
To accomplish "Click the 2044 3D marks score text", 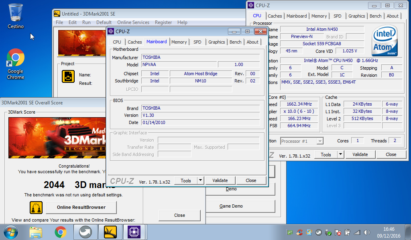I will point(80,185).
